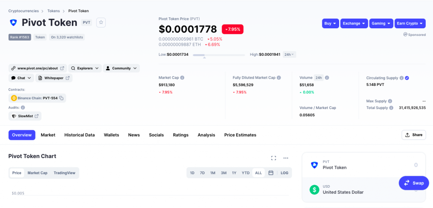The height and width of the screenshot is (208, 433).
Task: Switch to the Socials tab
Action: coord(156,135)
